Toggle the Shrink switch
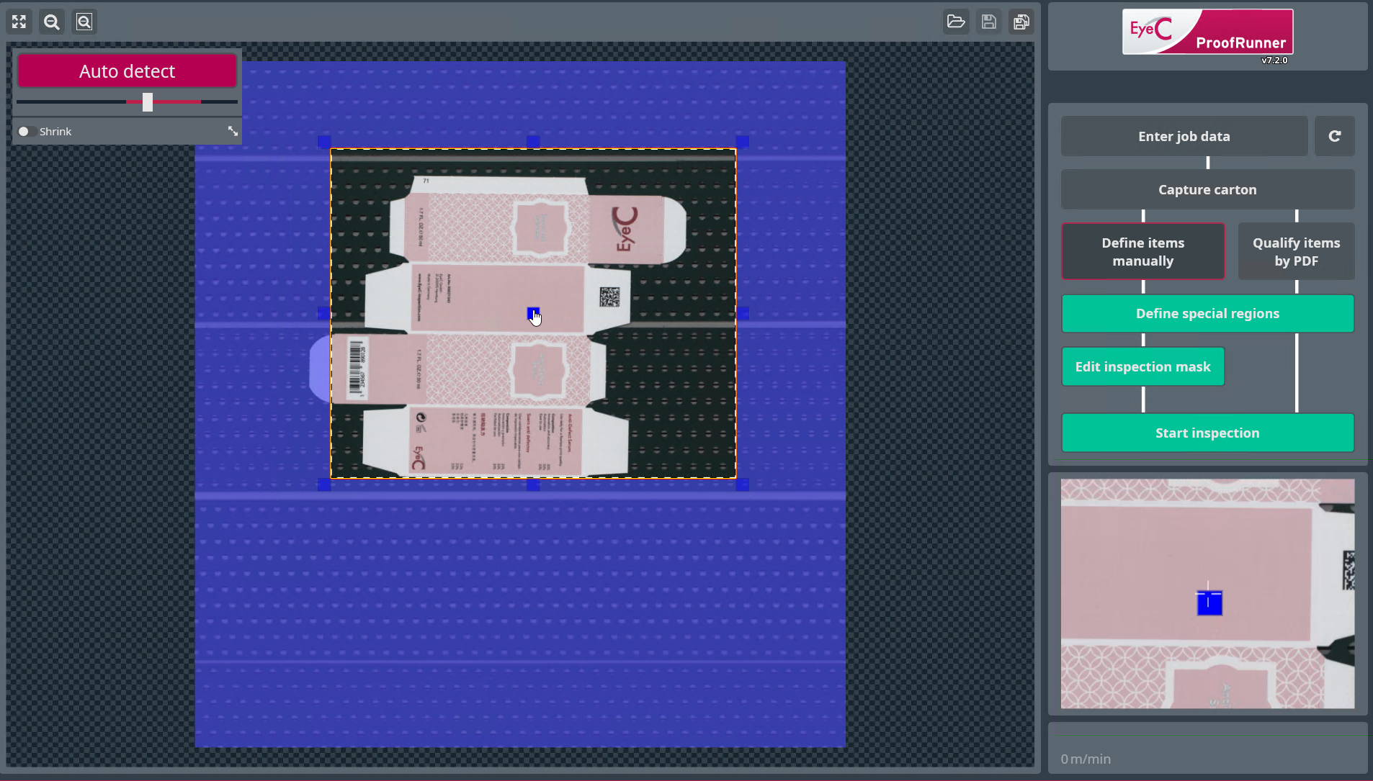Viewport: 1373px width, 781px height. pyautogui.click(x=26, y=131)
